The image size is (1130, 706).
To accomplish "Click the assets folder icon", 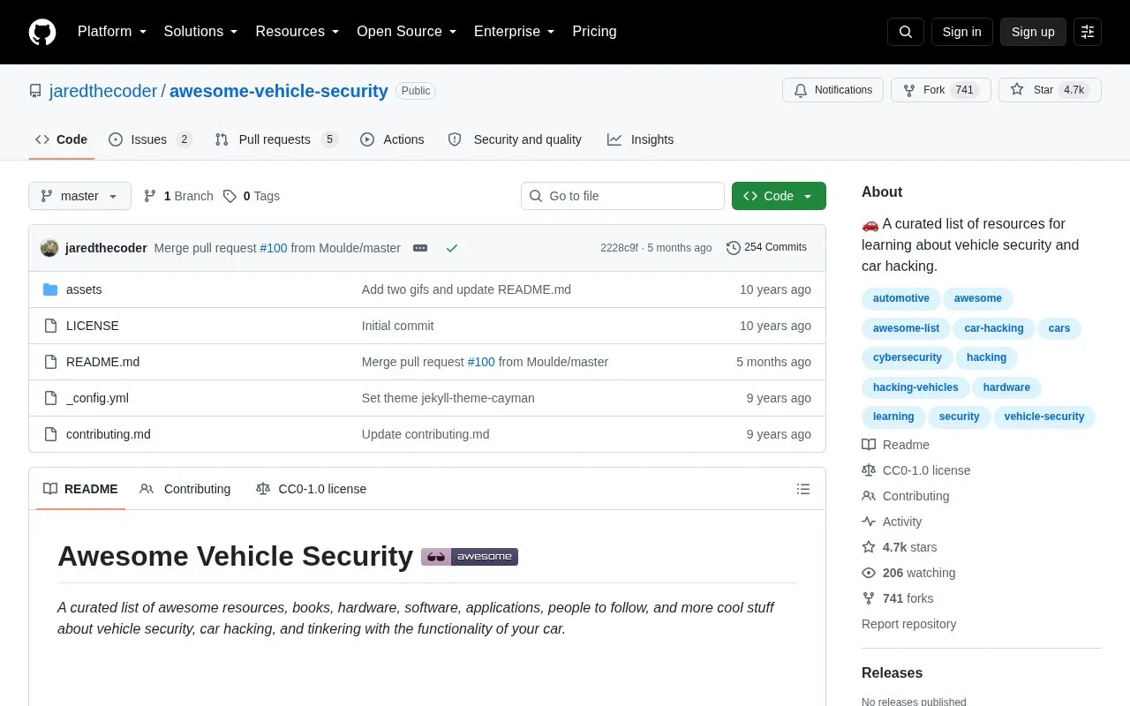I will pos(50,289).
